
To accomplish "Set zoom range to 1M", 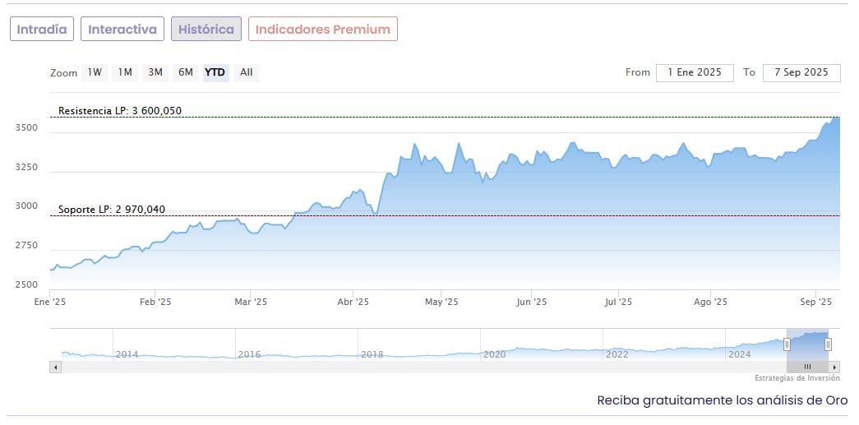I will pos(125,72).
